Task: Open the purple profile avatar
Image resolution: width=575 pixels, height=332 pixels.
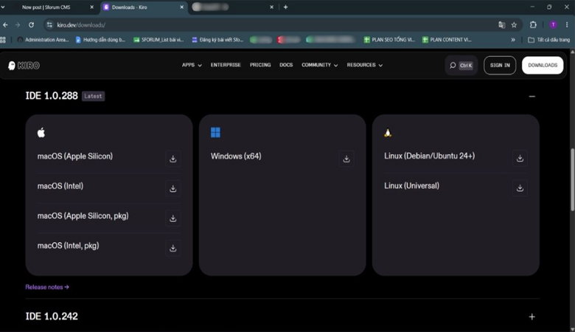Action: coord(553,25)
